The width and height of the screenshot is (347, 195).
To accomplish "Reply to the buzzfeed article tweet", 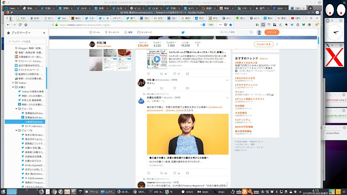I will tap(149, 173).
